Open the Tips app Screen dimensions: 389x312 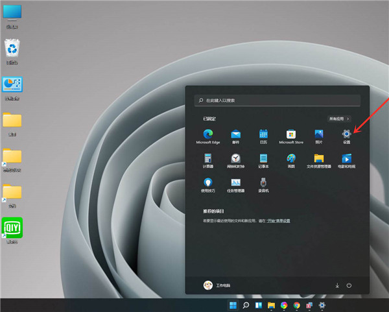click(208, 184)
